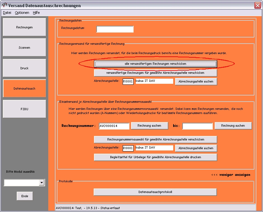Image resolution: width=263 pixels, height=212 pixels.
Task: Send all versandfertigen Rechnungen
Action: coord(155,64)
